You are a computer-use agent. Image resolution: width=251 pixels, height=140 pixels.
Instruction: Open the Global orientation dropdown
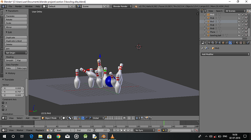tap(98, 118)
